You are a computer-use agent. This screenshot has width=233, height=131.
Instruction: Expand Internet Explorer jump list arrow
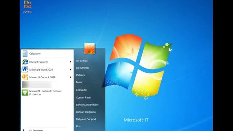pos(70,62)
